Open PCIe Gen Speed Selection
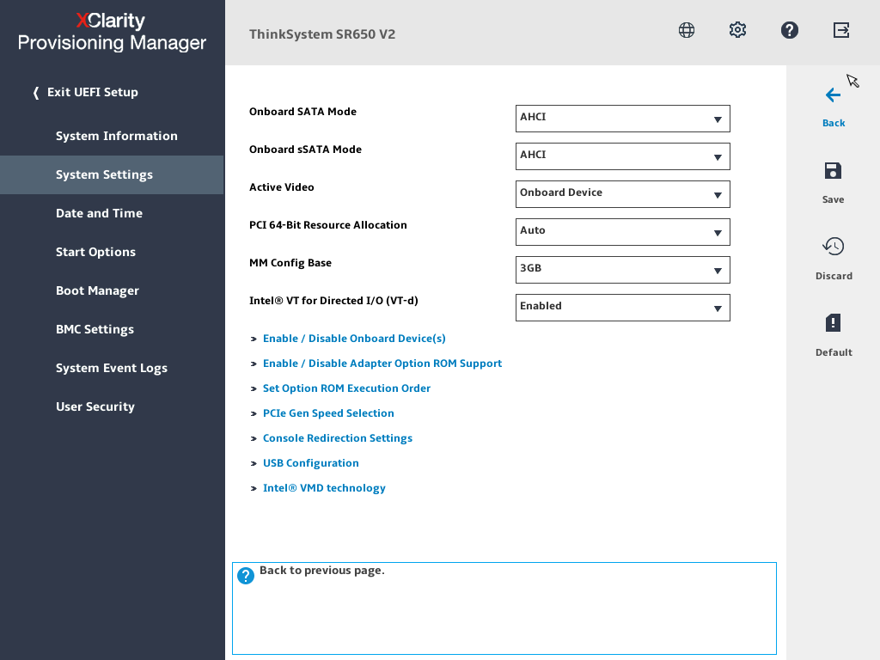This screenshot has height=660, width=880. pyautogui.click(x=328, y=413)
